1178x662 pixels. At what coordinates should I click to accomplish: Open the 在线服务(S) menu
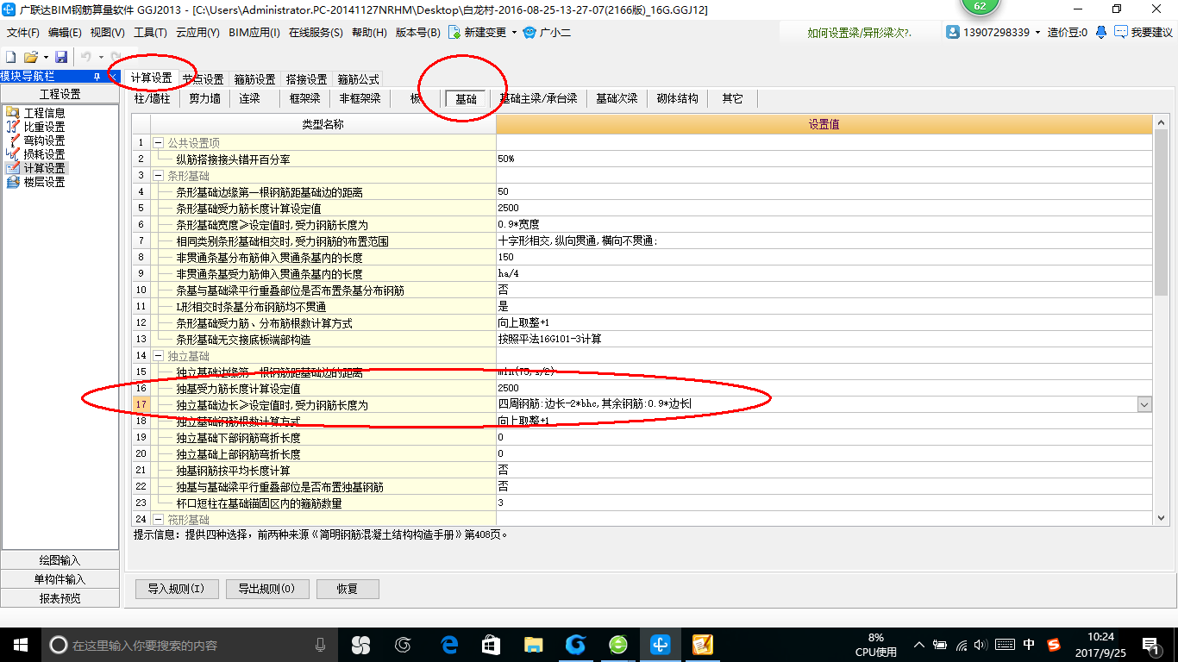(x=316, y=33)
